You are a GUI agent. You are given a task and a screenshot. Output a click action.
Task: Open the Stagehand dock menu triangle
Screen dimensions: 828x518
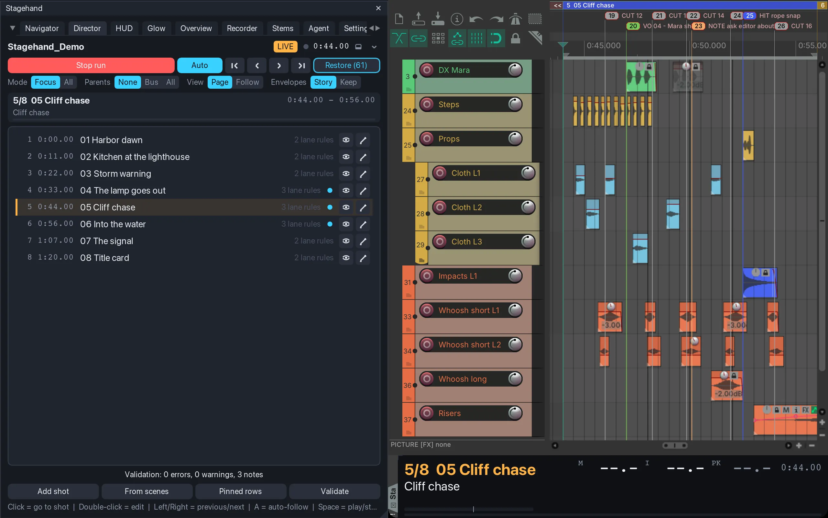pyautogui.click(x=12, y=28)
